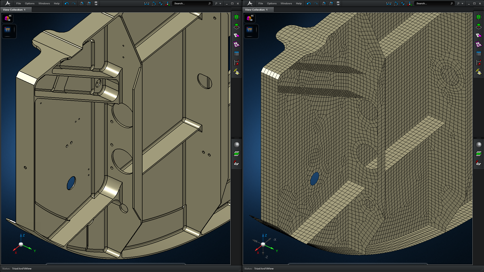Select the angle measurement tool

[x=154, y=3]
